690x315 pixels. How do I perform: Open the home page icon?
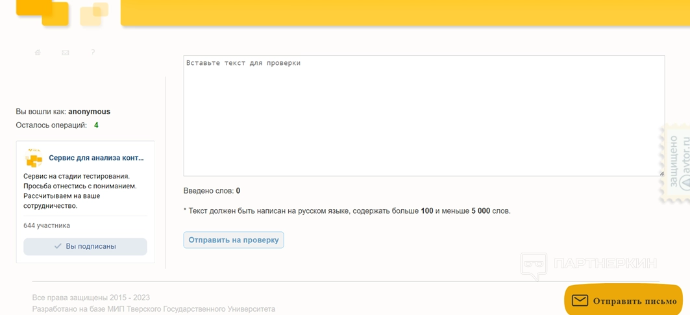(38, 53)
